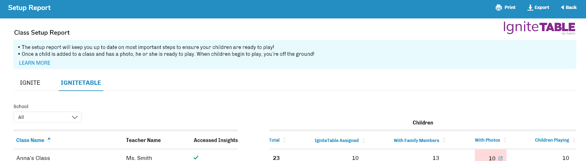Viewport: 586px width, 161px height.
Task: Click sort arrows next to Total column
Action: tap(285, 140)
